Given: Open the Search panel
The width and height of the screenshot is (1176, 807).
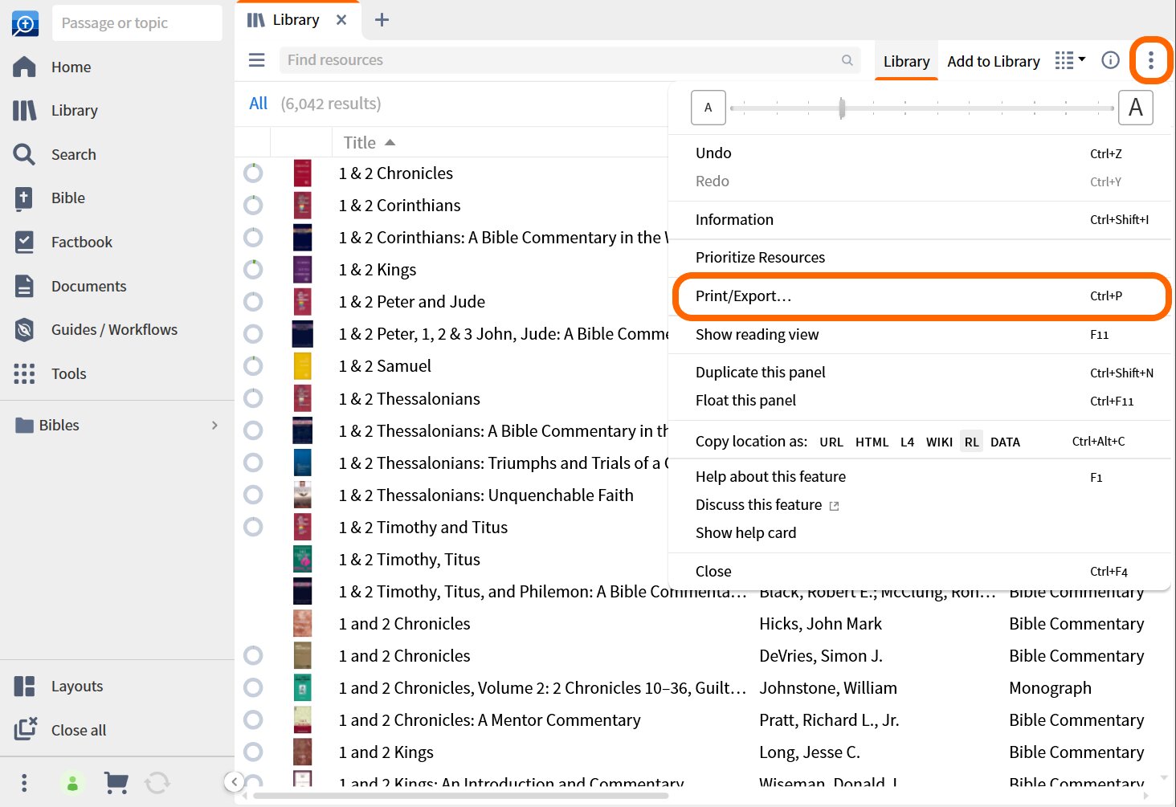Looking at the screenshot, I should pos(74,154).
